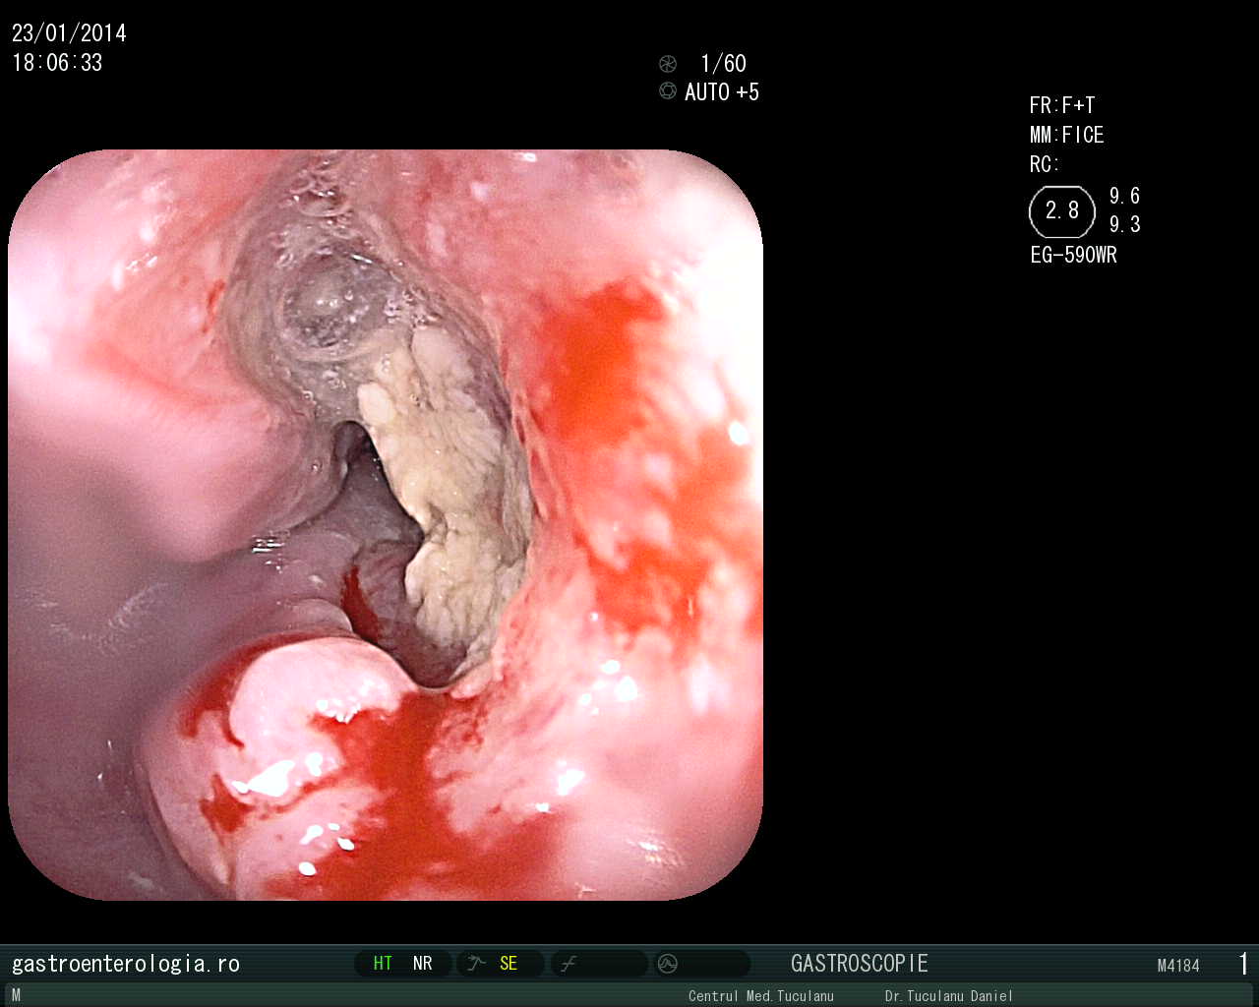
Task: Click the iris icon beside AUTO +5
Action: point(668,91)
